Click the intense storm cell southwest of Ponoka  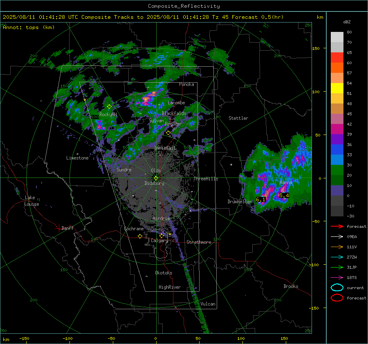tap(148, 98)
